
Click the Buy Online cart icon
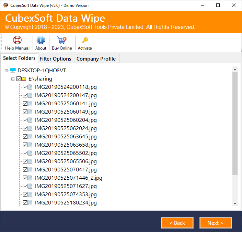point(62,40)
